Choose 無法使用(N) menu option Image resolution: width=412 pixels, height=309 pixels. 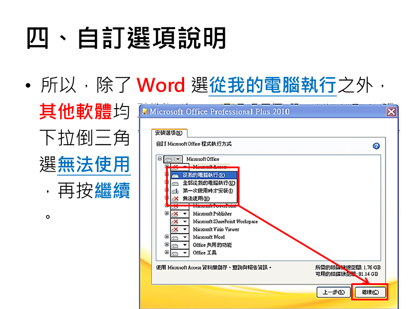tap(204, 198)
